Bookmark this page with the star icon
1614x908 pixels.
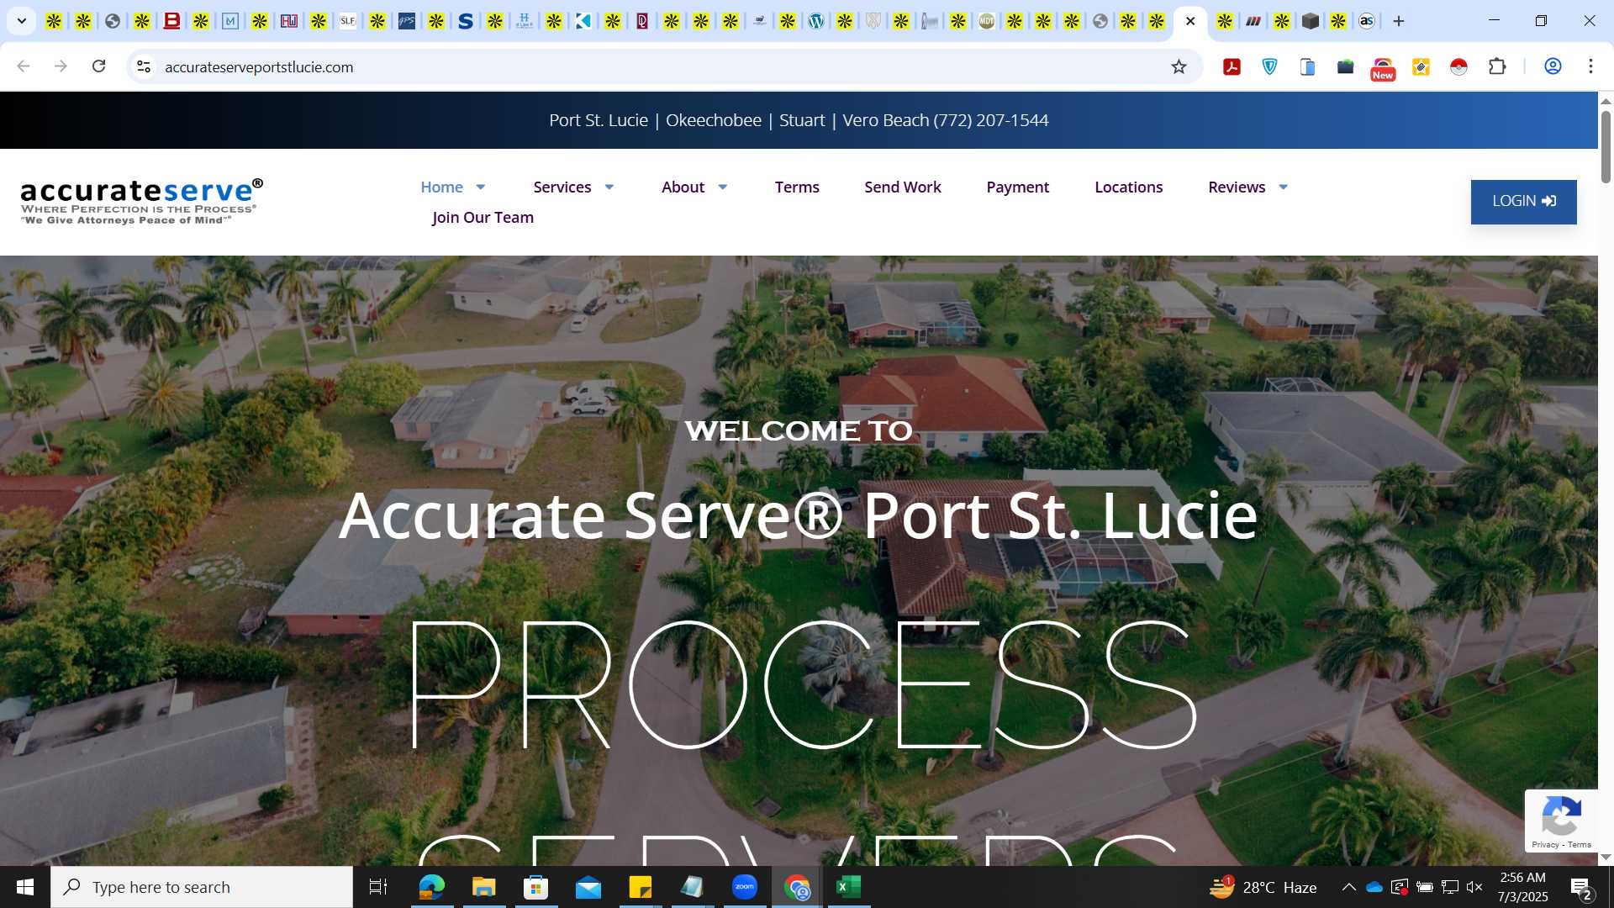[x=1179, y=66]
